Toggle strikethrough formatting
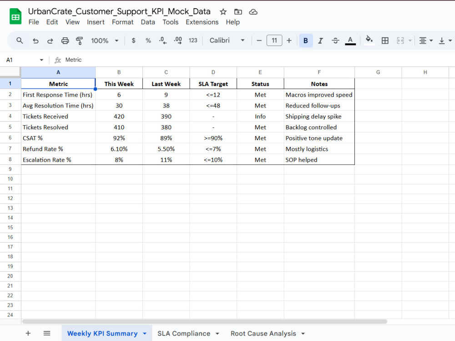The width and height of the screenshot is (455, 341). [x=335, y=41]
